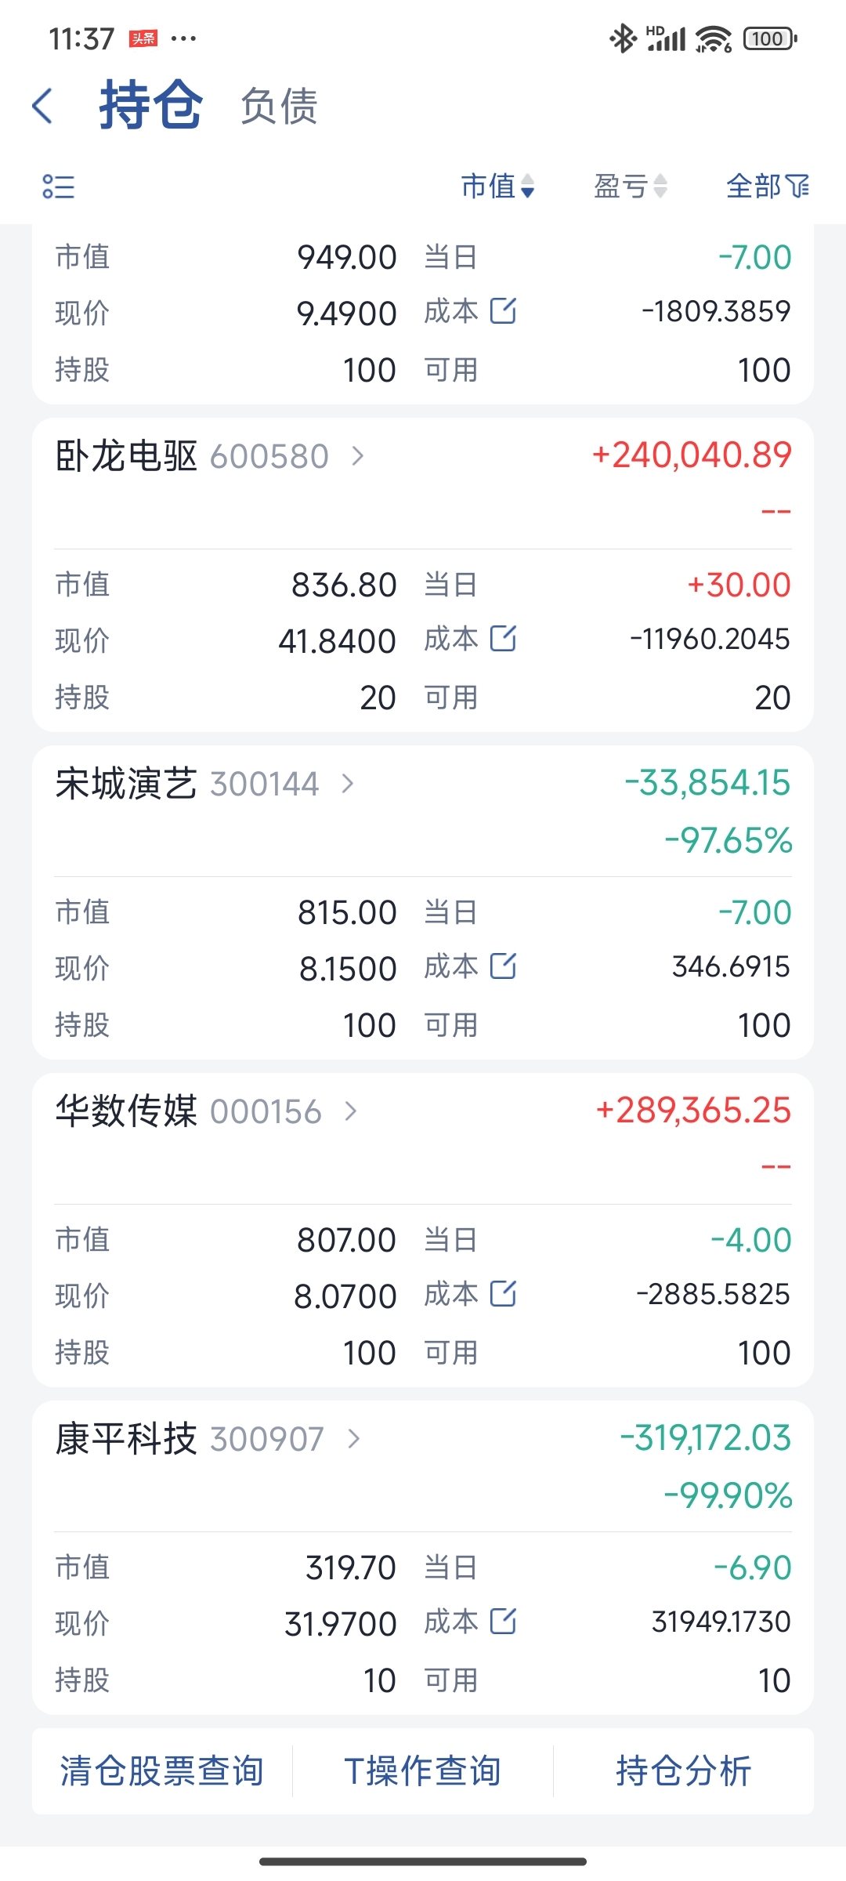Tap the 头条 notification icon in status bar
The image size is (846, 1881).
(143, 38)
